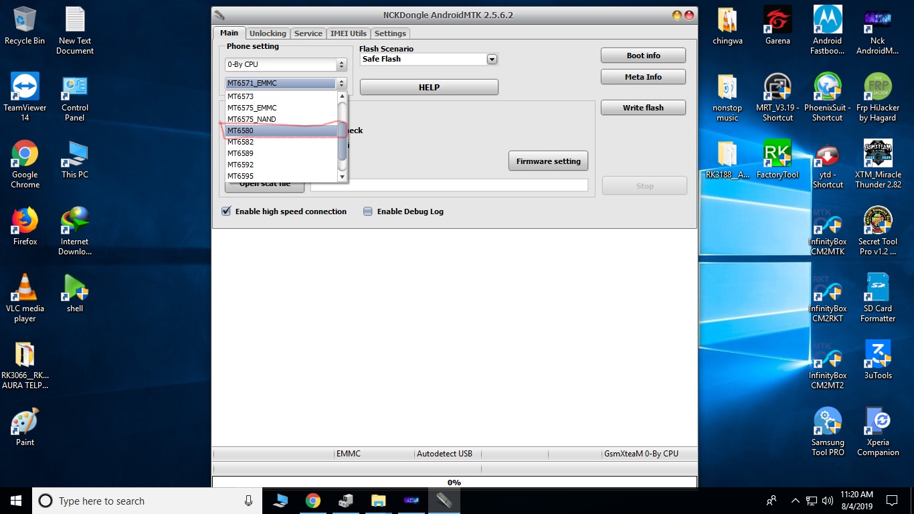The width and height of the screenshot is (914, 514).
Task: Launch Garena desktop shortcut
Action: click(778, 25)
